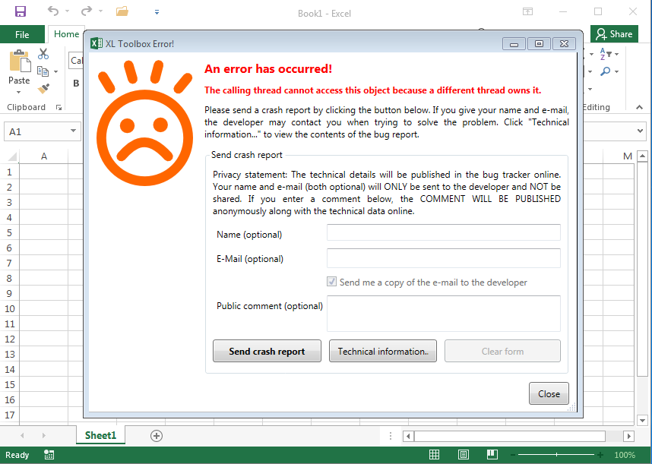Image resolution: width=652 pixels, height=464 pixels.
Task: Click the Share button in Excel
Action: click(x=614, y=34)
